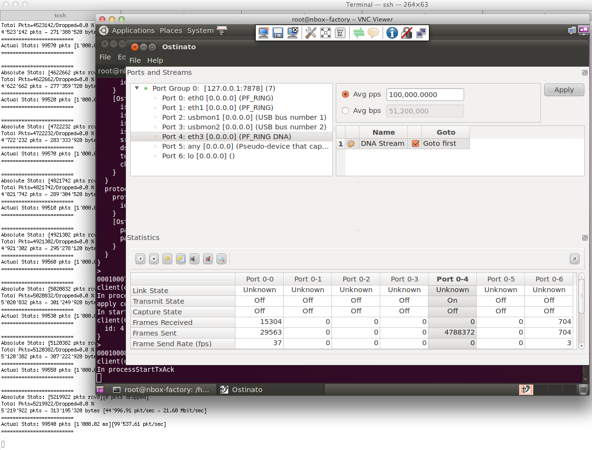
Task: Click the panel applet left of trash
Action: pos(526,389)
